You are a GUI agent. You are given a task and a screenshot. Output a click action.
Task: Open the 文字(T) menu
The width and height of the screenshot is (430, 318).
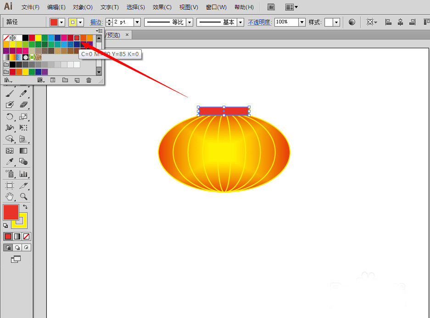click(109, 7)
